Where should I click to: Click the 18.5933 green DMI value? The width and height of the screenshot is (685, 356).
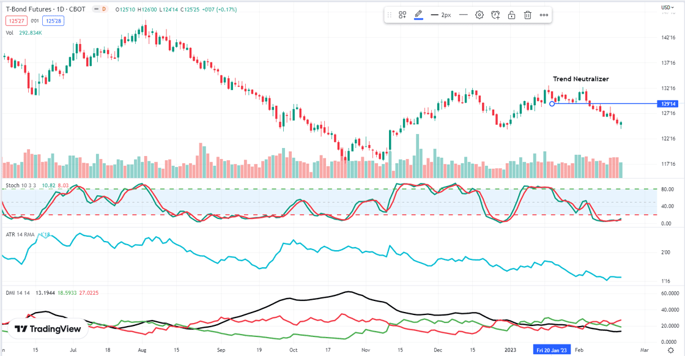click(67, 292)
